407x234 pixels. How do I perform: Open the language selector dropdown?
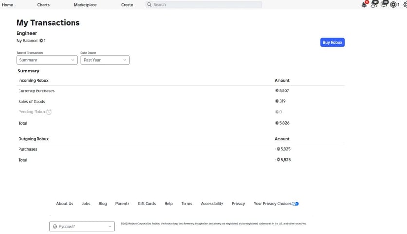pyautogui.click(x=82, y=227)
